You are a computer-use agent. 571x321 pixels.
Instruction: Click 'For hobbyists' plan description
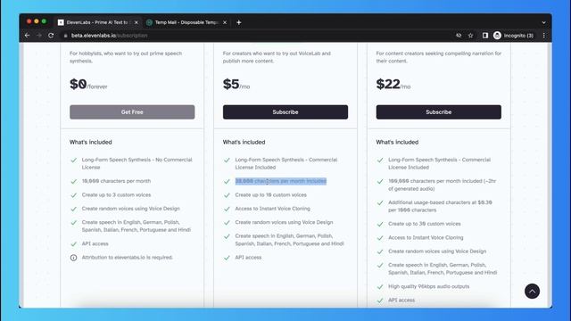[x=126, y=57]
